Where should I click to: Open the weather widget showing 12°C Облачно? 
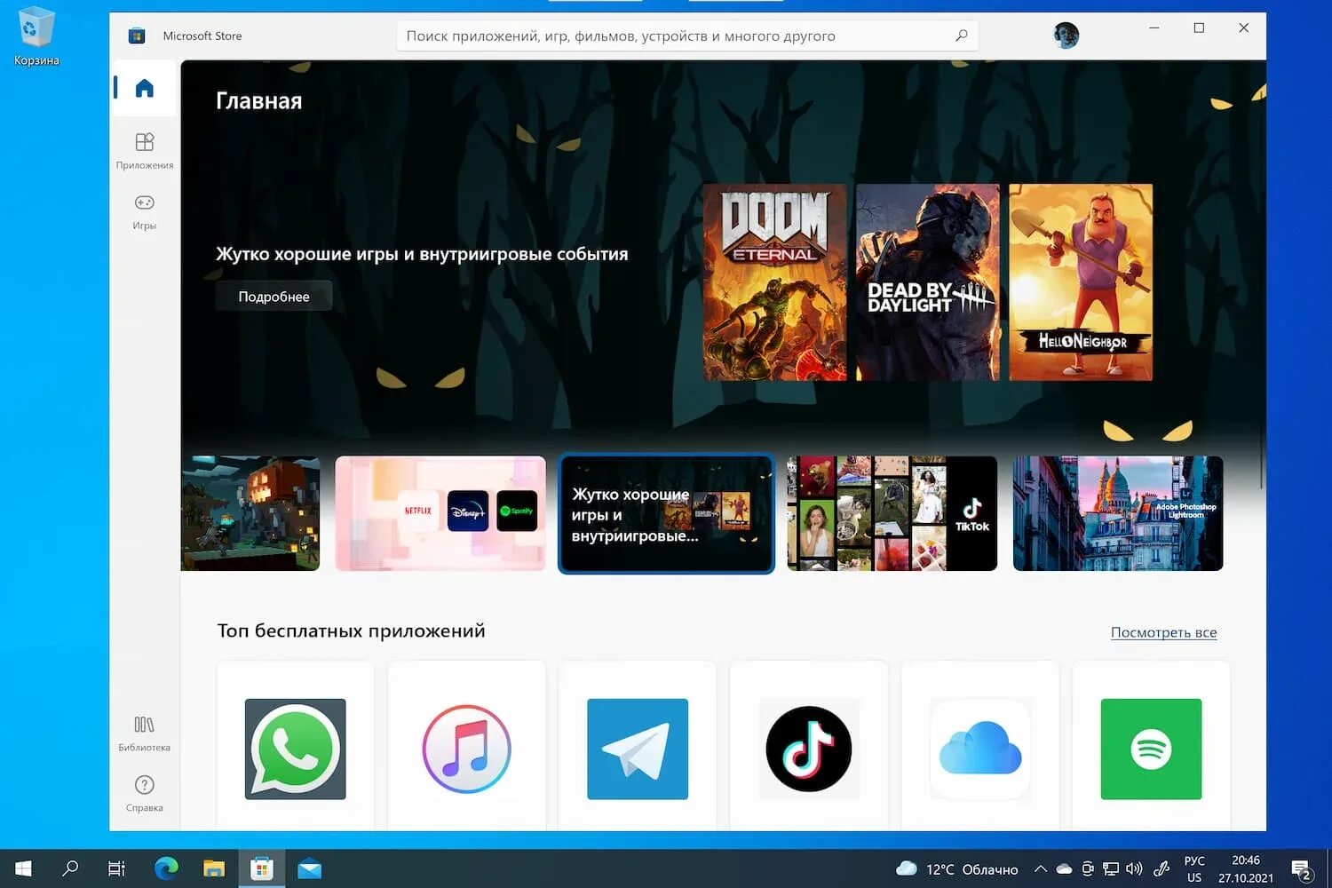point(957,868)
